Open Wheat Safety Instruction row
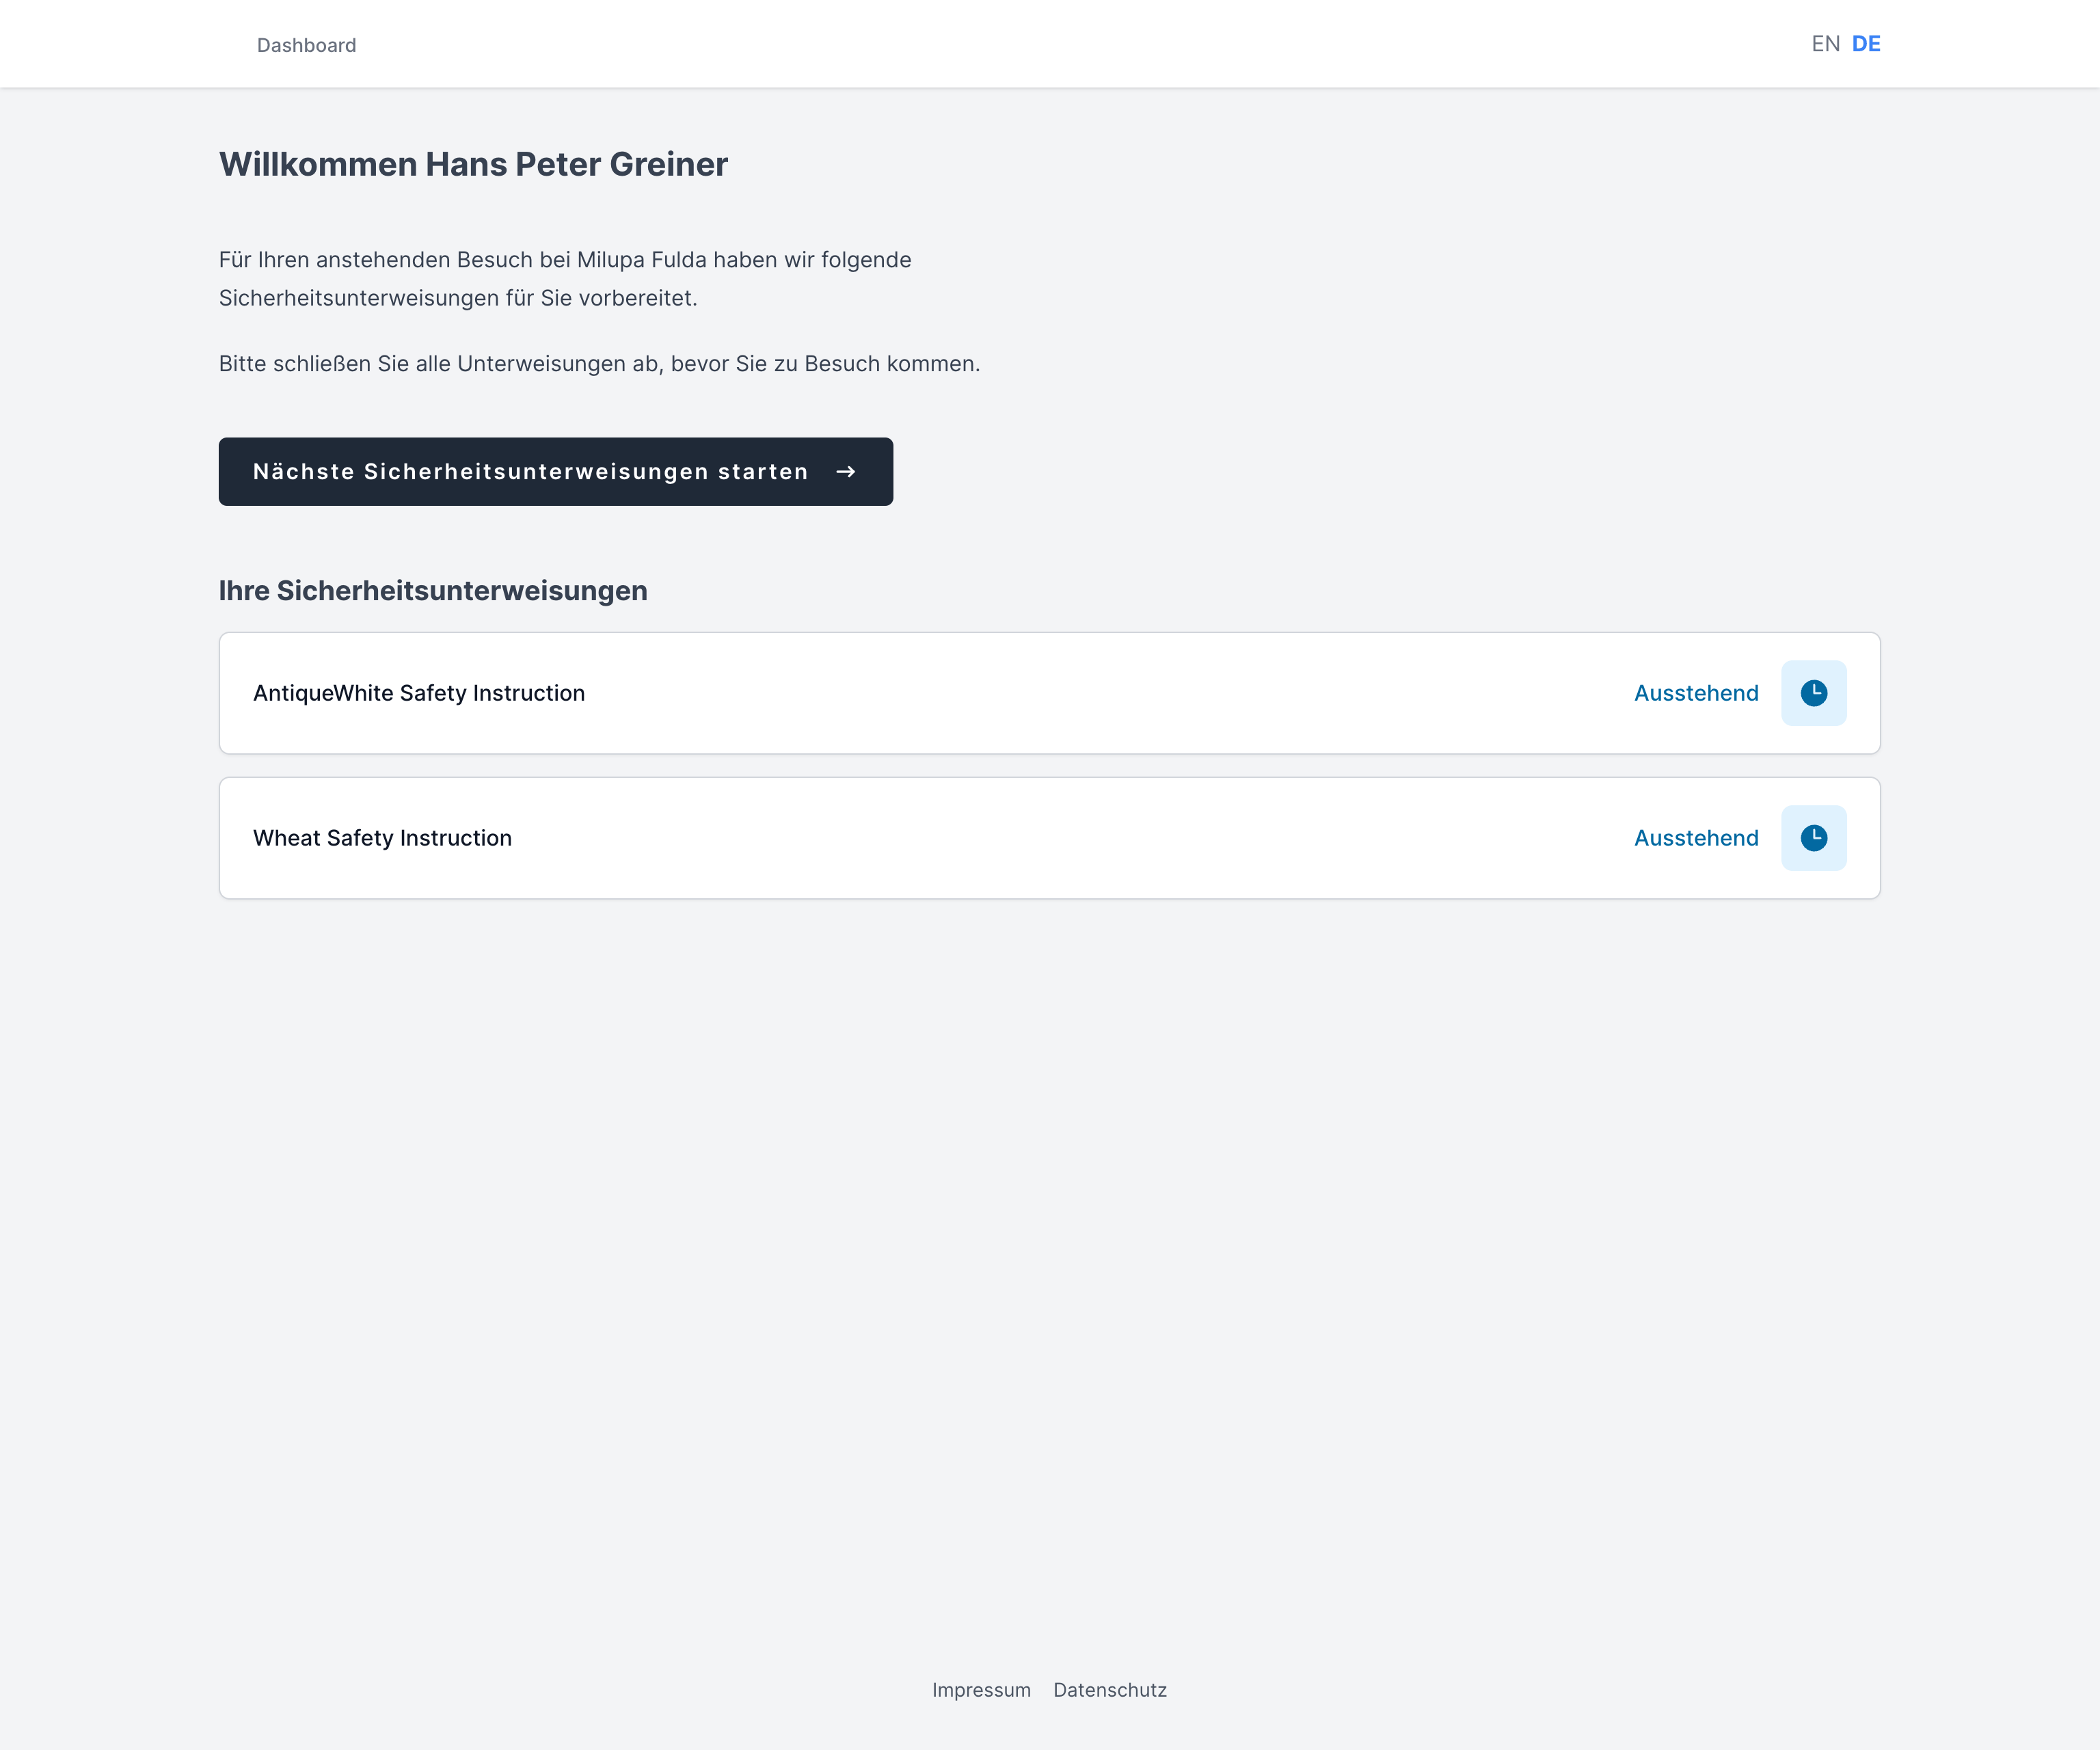2100x1750 pixels. [1050, 838]
